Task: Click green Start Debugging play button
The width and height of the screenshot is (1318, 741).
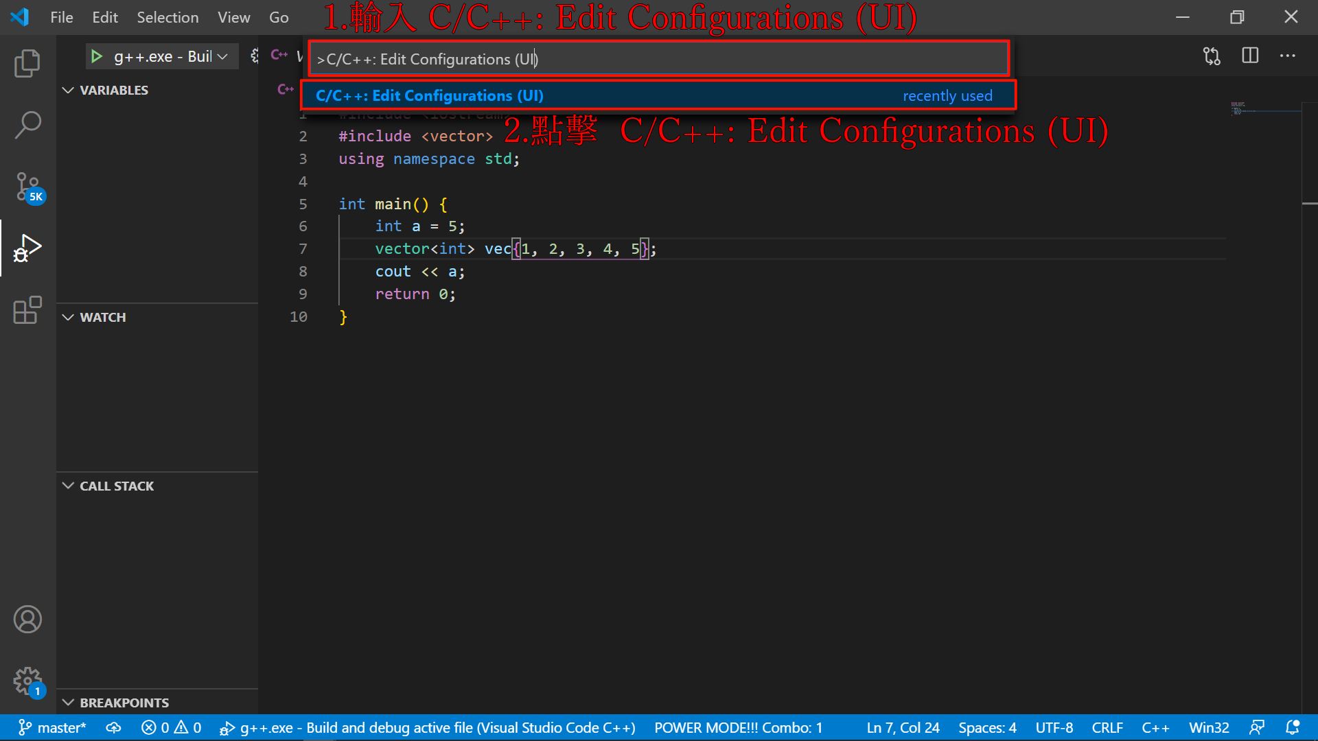Action: pyautogui.click(x=97, y=56)
